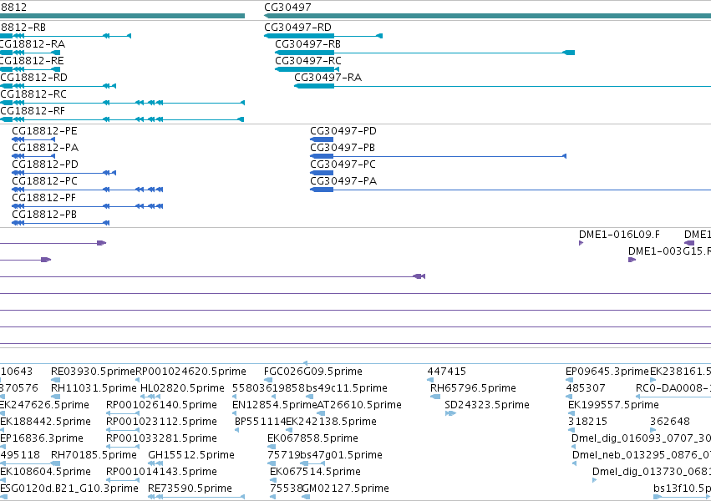Image resolution: width=711 pixels, height=501 pixels.
Task: Click the RH11031.5prime EST label
Action: [x=94, y=388]
